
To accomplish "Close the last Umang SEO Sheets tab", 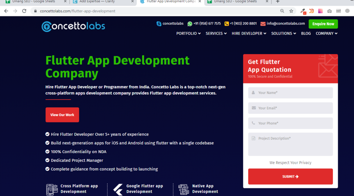I will tap(267, 1).
